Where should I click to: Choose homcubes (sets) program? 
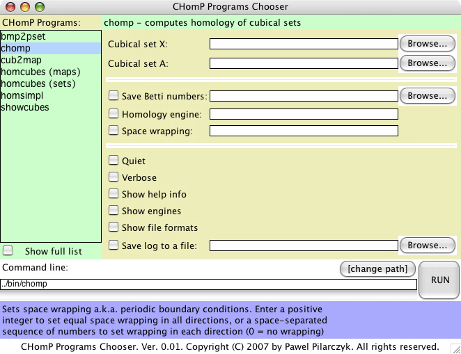pyautogui.click(x=51, y=83)
